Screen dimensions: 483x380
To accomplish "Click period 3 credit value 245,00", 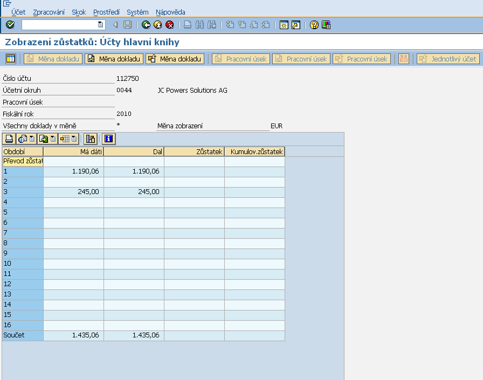I will 148,191.
